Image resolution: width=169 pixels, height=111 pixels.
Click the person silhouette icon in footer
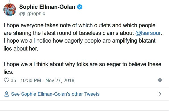7,94
